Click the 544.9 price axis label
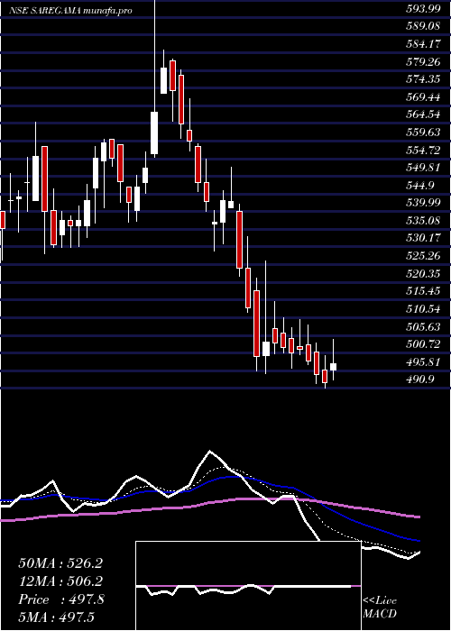Viewport: 451px width, 631px height. [x=420, y=185]
